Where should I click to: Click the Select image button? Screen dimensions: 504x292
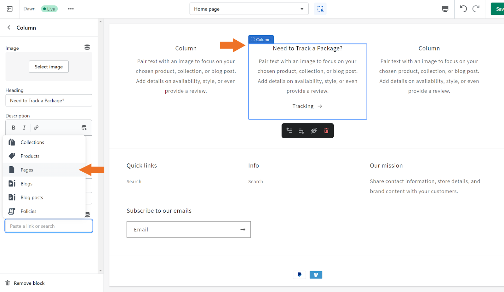[x=49, y=67]
